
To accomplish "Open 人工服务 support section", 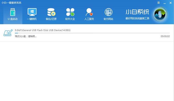I will [x=89, y=14].
